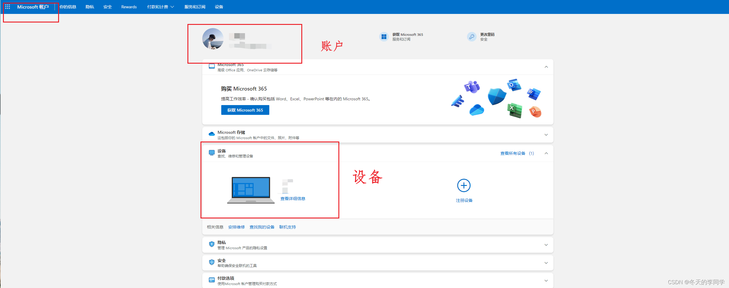Viewport: 729px width, 288px height.
Task: Open 获取 Microsoft 365 quick link text
Action: tap(408, 35)
